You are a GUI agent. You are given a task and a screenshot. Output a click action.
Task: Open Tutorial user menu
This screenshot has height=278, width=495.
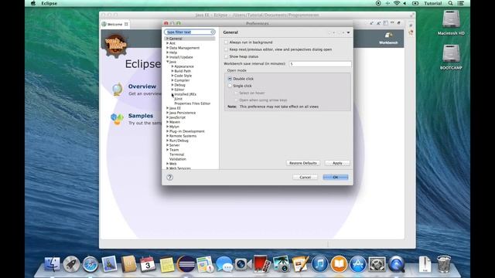pyautogui.click(x=433, y=3)
